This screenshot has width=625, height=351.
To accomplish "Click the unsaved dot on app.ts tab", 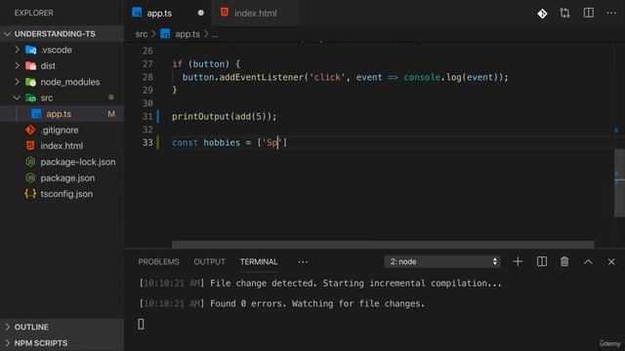I will click(201, 13).
